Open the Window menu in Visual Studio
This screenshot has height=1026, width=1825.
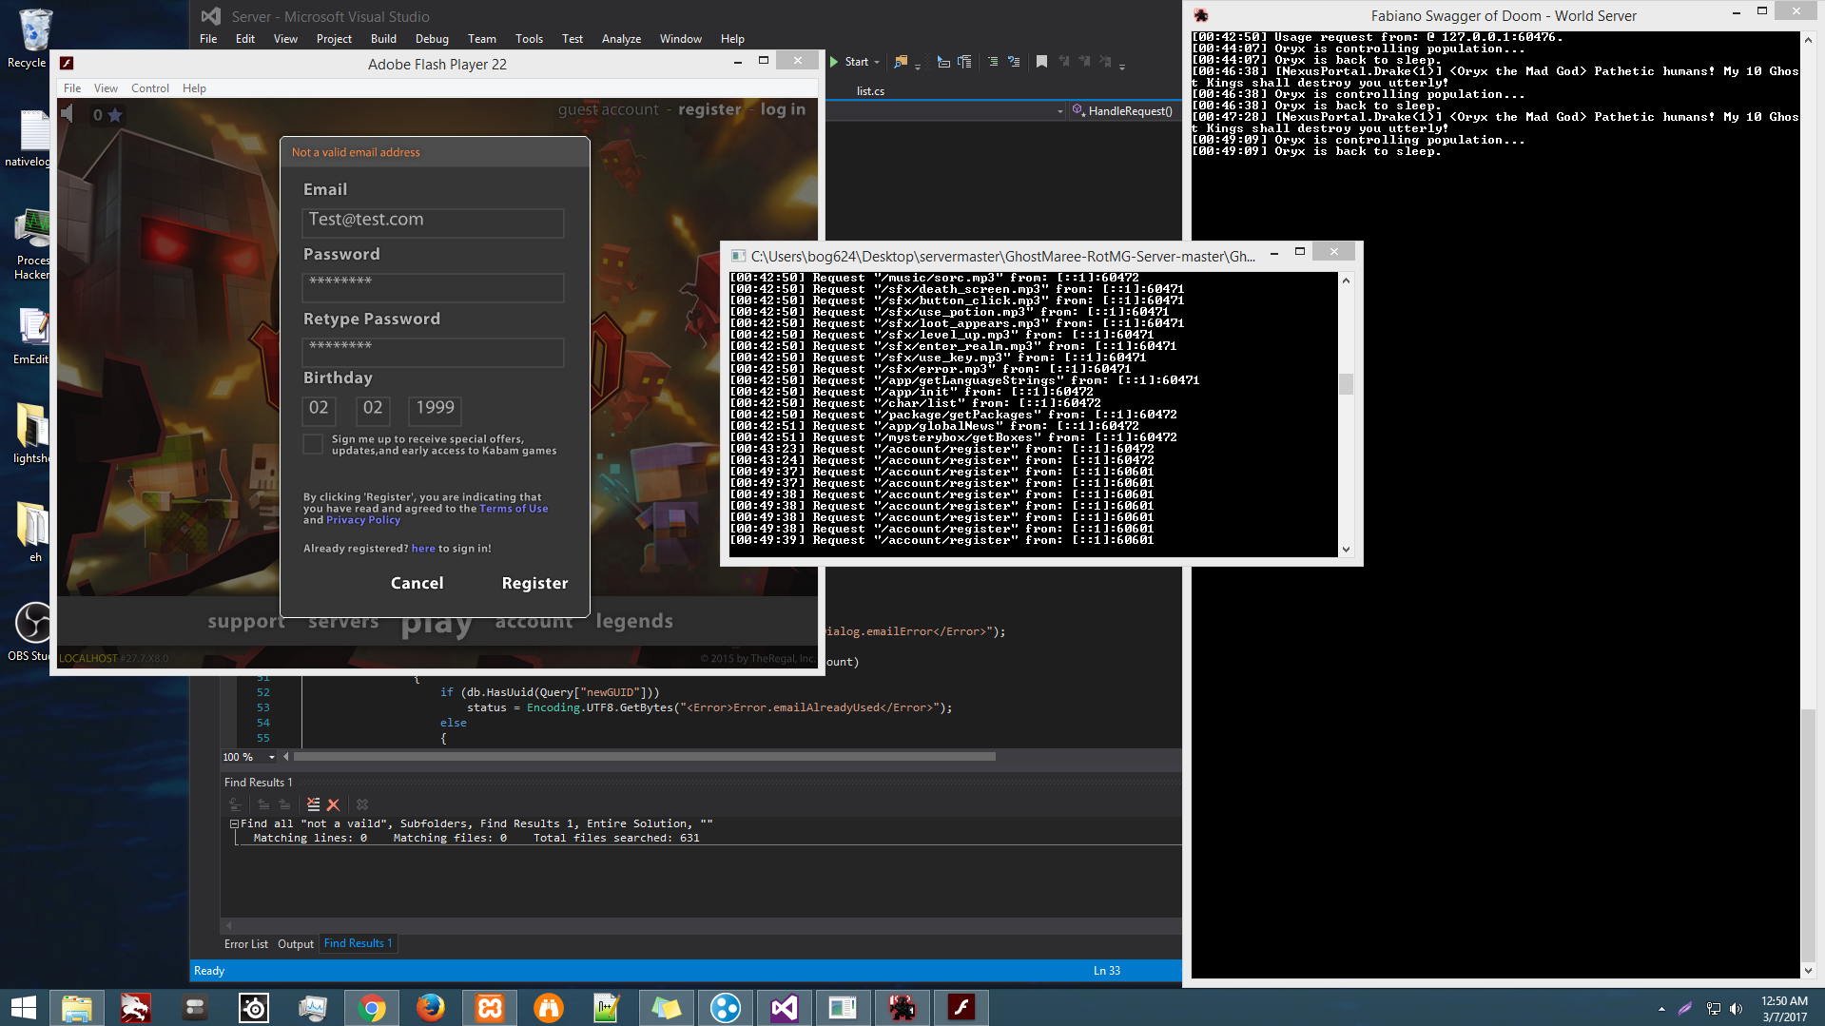click(681, 39)
